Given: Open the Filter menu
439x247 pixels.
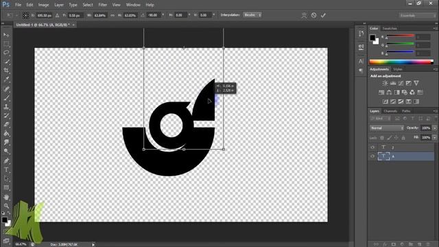Looking at the screenshot, I should (102, 5).
